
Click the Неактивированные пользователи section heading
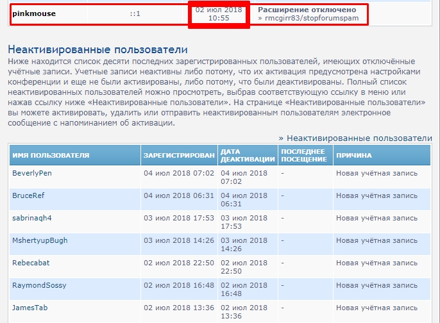97,49
